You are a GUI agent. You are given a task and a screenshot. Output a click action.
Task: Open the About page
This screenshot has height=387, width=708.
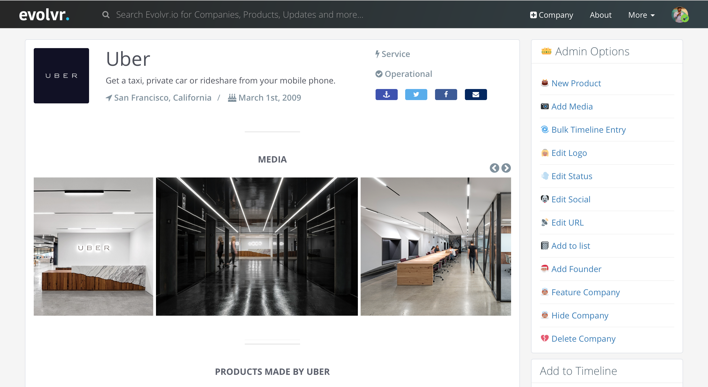[600, 15]
